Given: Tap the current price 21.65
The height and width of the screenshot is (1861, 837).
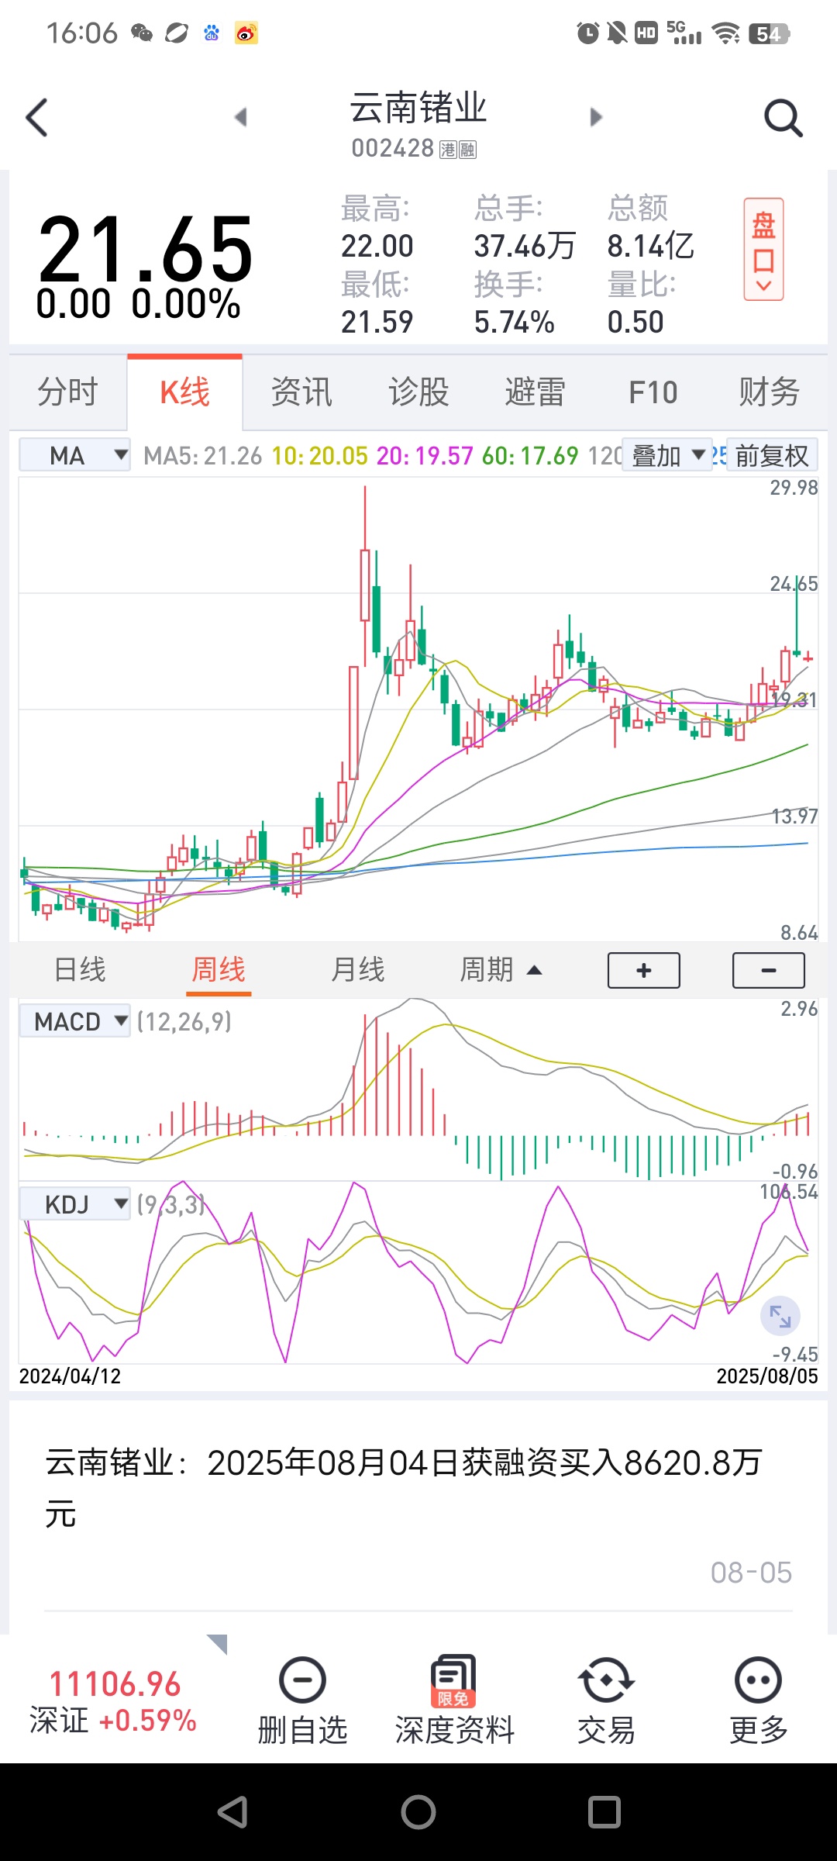Looking at the screenshot, I should coord(146,250).
